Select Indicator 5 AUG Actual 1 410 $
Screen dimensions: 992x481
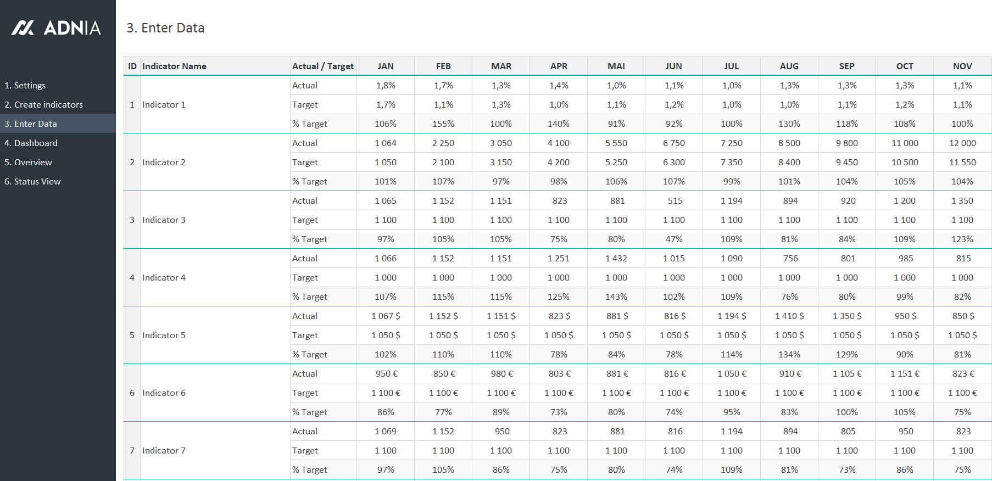[789, 316]
